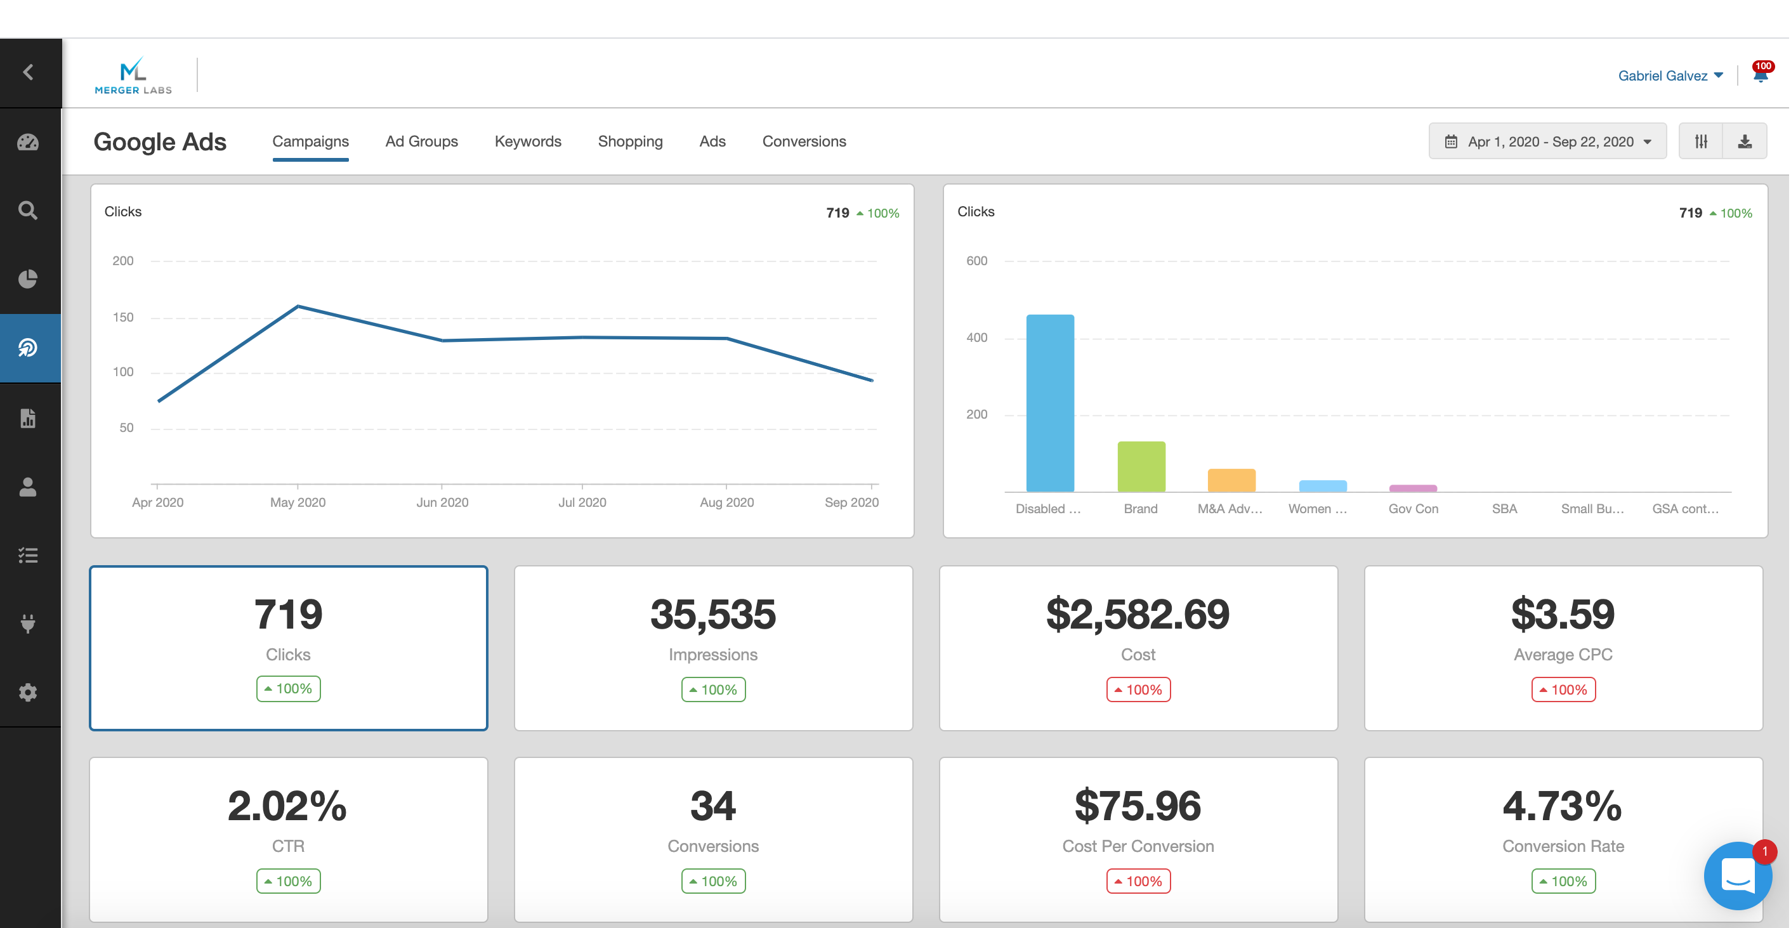The width and height of the screenshot is (1791, 928).
Task: Click the May 2020 peak on line chart
Action: click(x=298, y=306)
